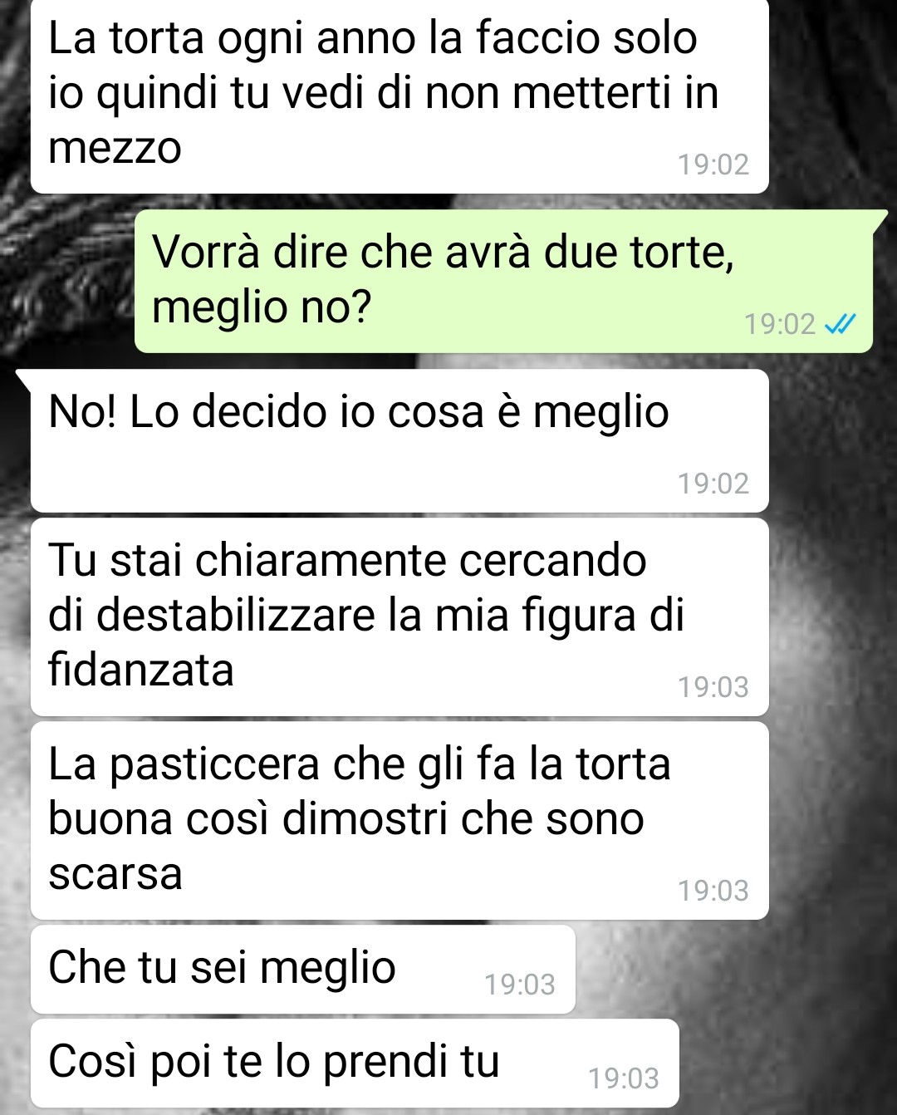
Task: Tap the 19:02 timestamp in the green bubble
Action: pyautogui.click(x=780, y=324)
